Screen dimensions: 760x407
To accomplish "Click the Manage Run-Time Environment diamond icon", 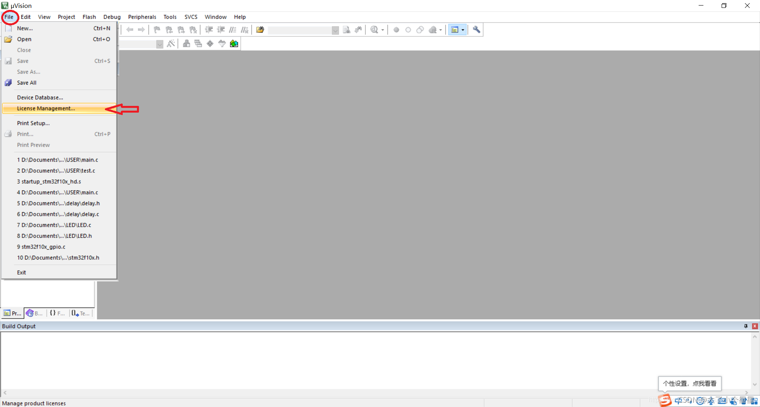I will point(210,43).
